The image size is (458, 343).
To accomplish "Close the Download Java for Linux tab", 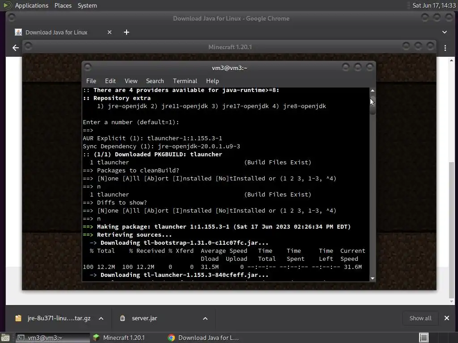I will tap(110, 32).
